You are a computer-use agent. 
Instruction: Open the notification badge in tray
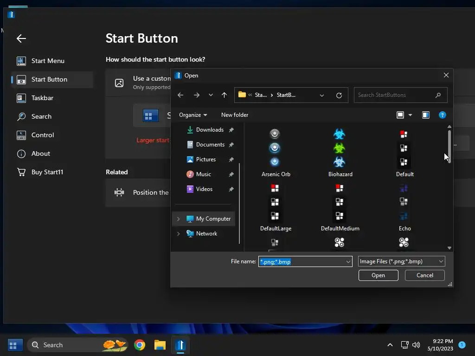(x=462, y=345)
